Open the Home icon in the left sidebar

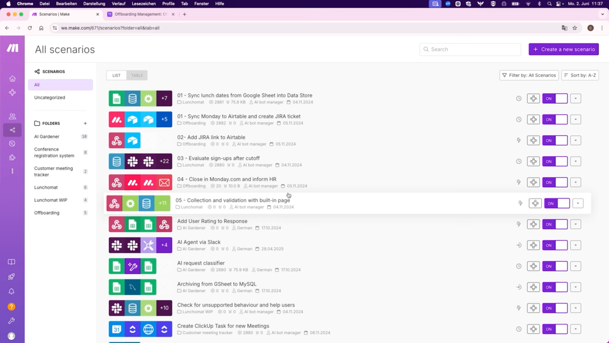12,78
